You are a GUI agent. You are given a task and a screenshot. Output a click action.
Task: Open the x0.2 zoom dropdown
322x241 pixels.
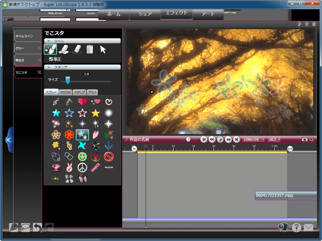[x=274, y=140]
